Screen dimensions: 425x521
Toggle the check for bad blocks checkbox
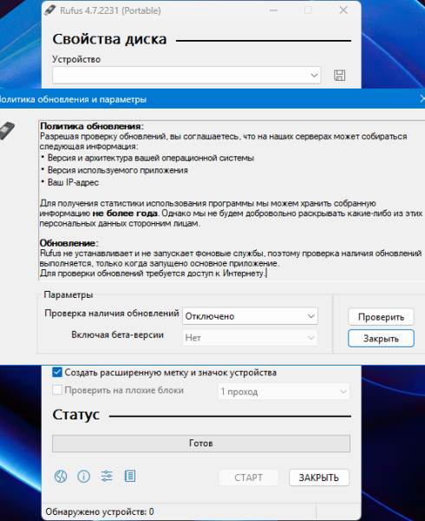pos(57,390)
